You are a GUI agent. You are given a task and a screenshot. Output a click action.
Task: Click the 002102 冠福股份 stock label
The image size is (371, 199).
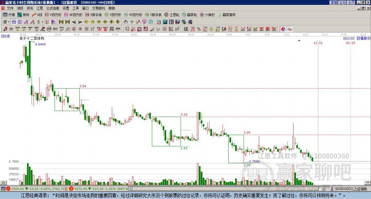[x=357, y=38]
